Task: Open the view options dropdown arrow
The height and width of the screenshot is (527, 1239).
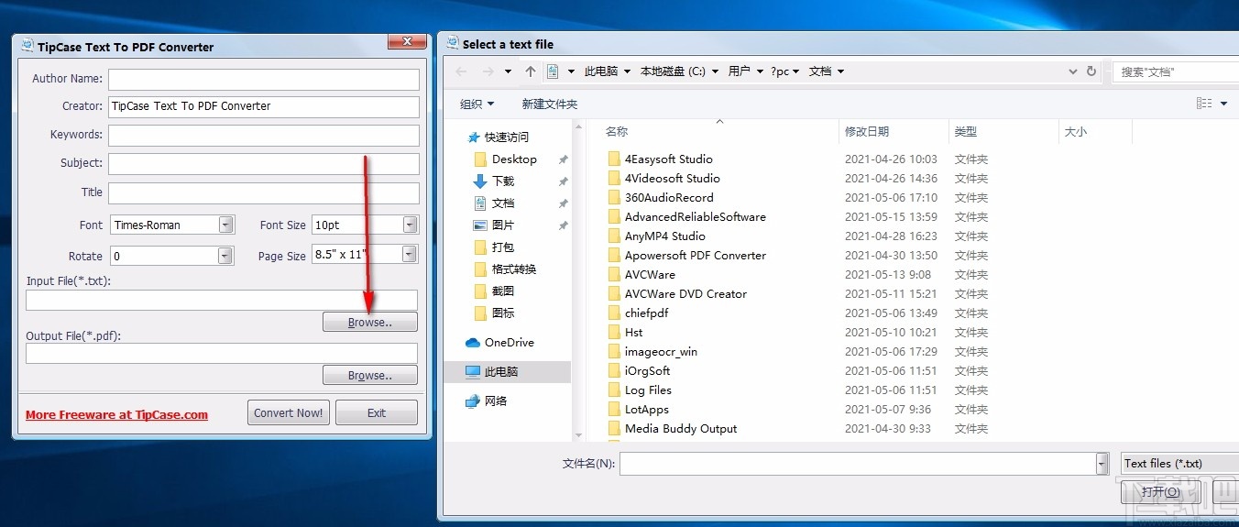Action: click(1224, 104)
